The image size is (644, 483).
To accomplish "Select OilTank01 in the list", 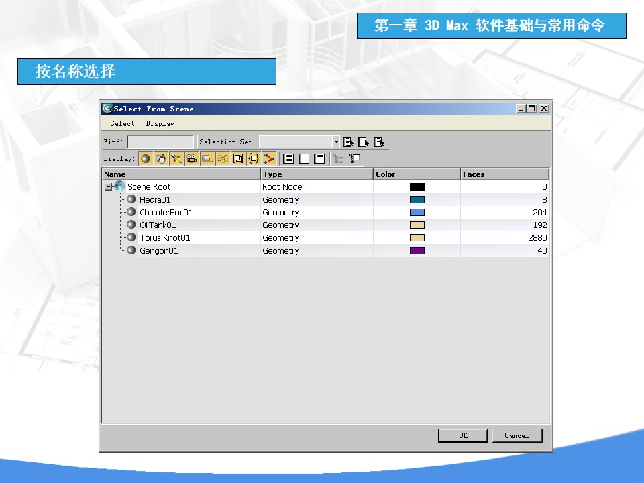I will [158, 225].
